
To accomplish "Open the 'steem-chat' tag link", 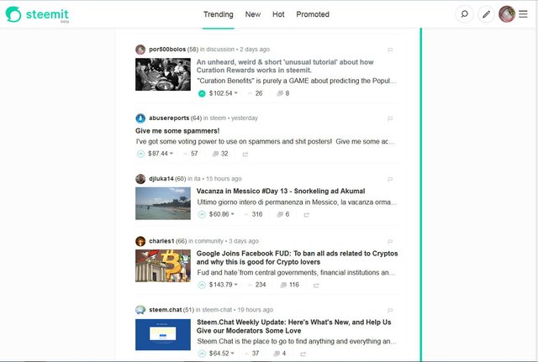I will click(217, 310).
